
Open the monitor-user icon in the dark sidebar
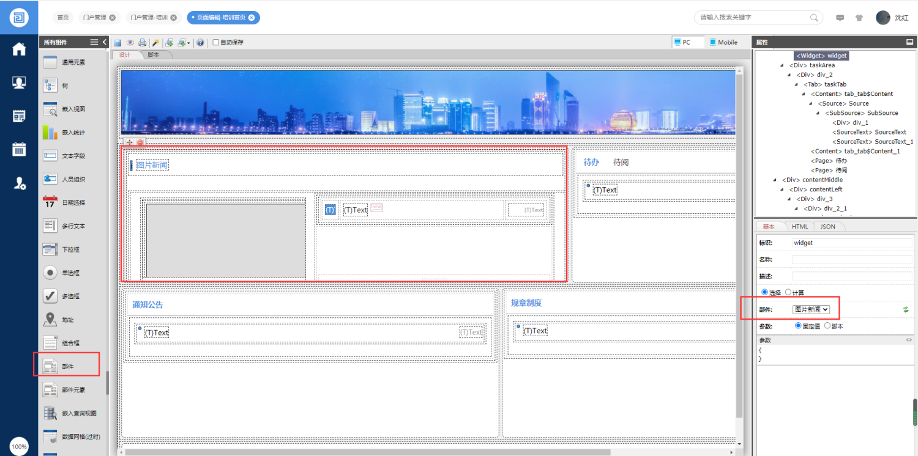19,83
